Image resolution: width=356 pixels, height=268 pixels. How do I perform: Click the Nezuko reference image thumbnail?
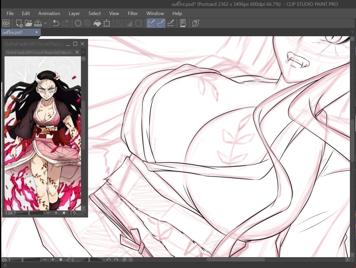tap(43, 133)
